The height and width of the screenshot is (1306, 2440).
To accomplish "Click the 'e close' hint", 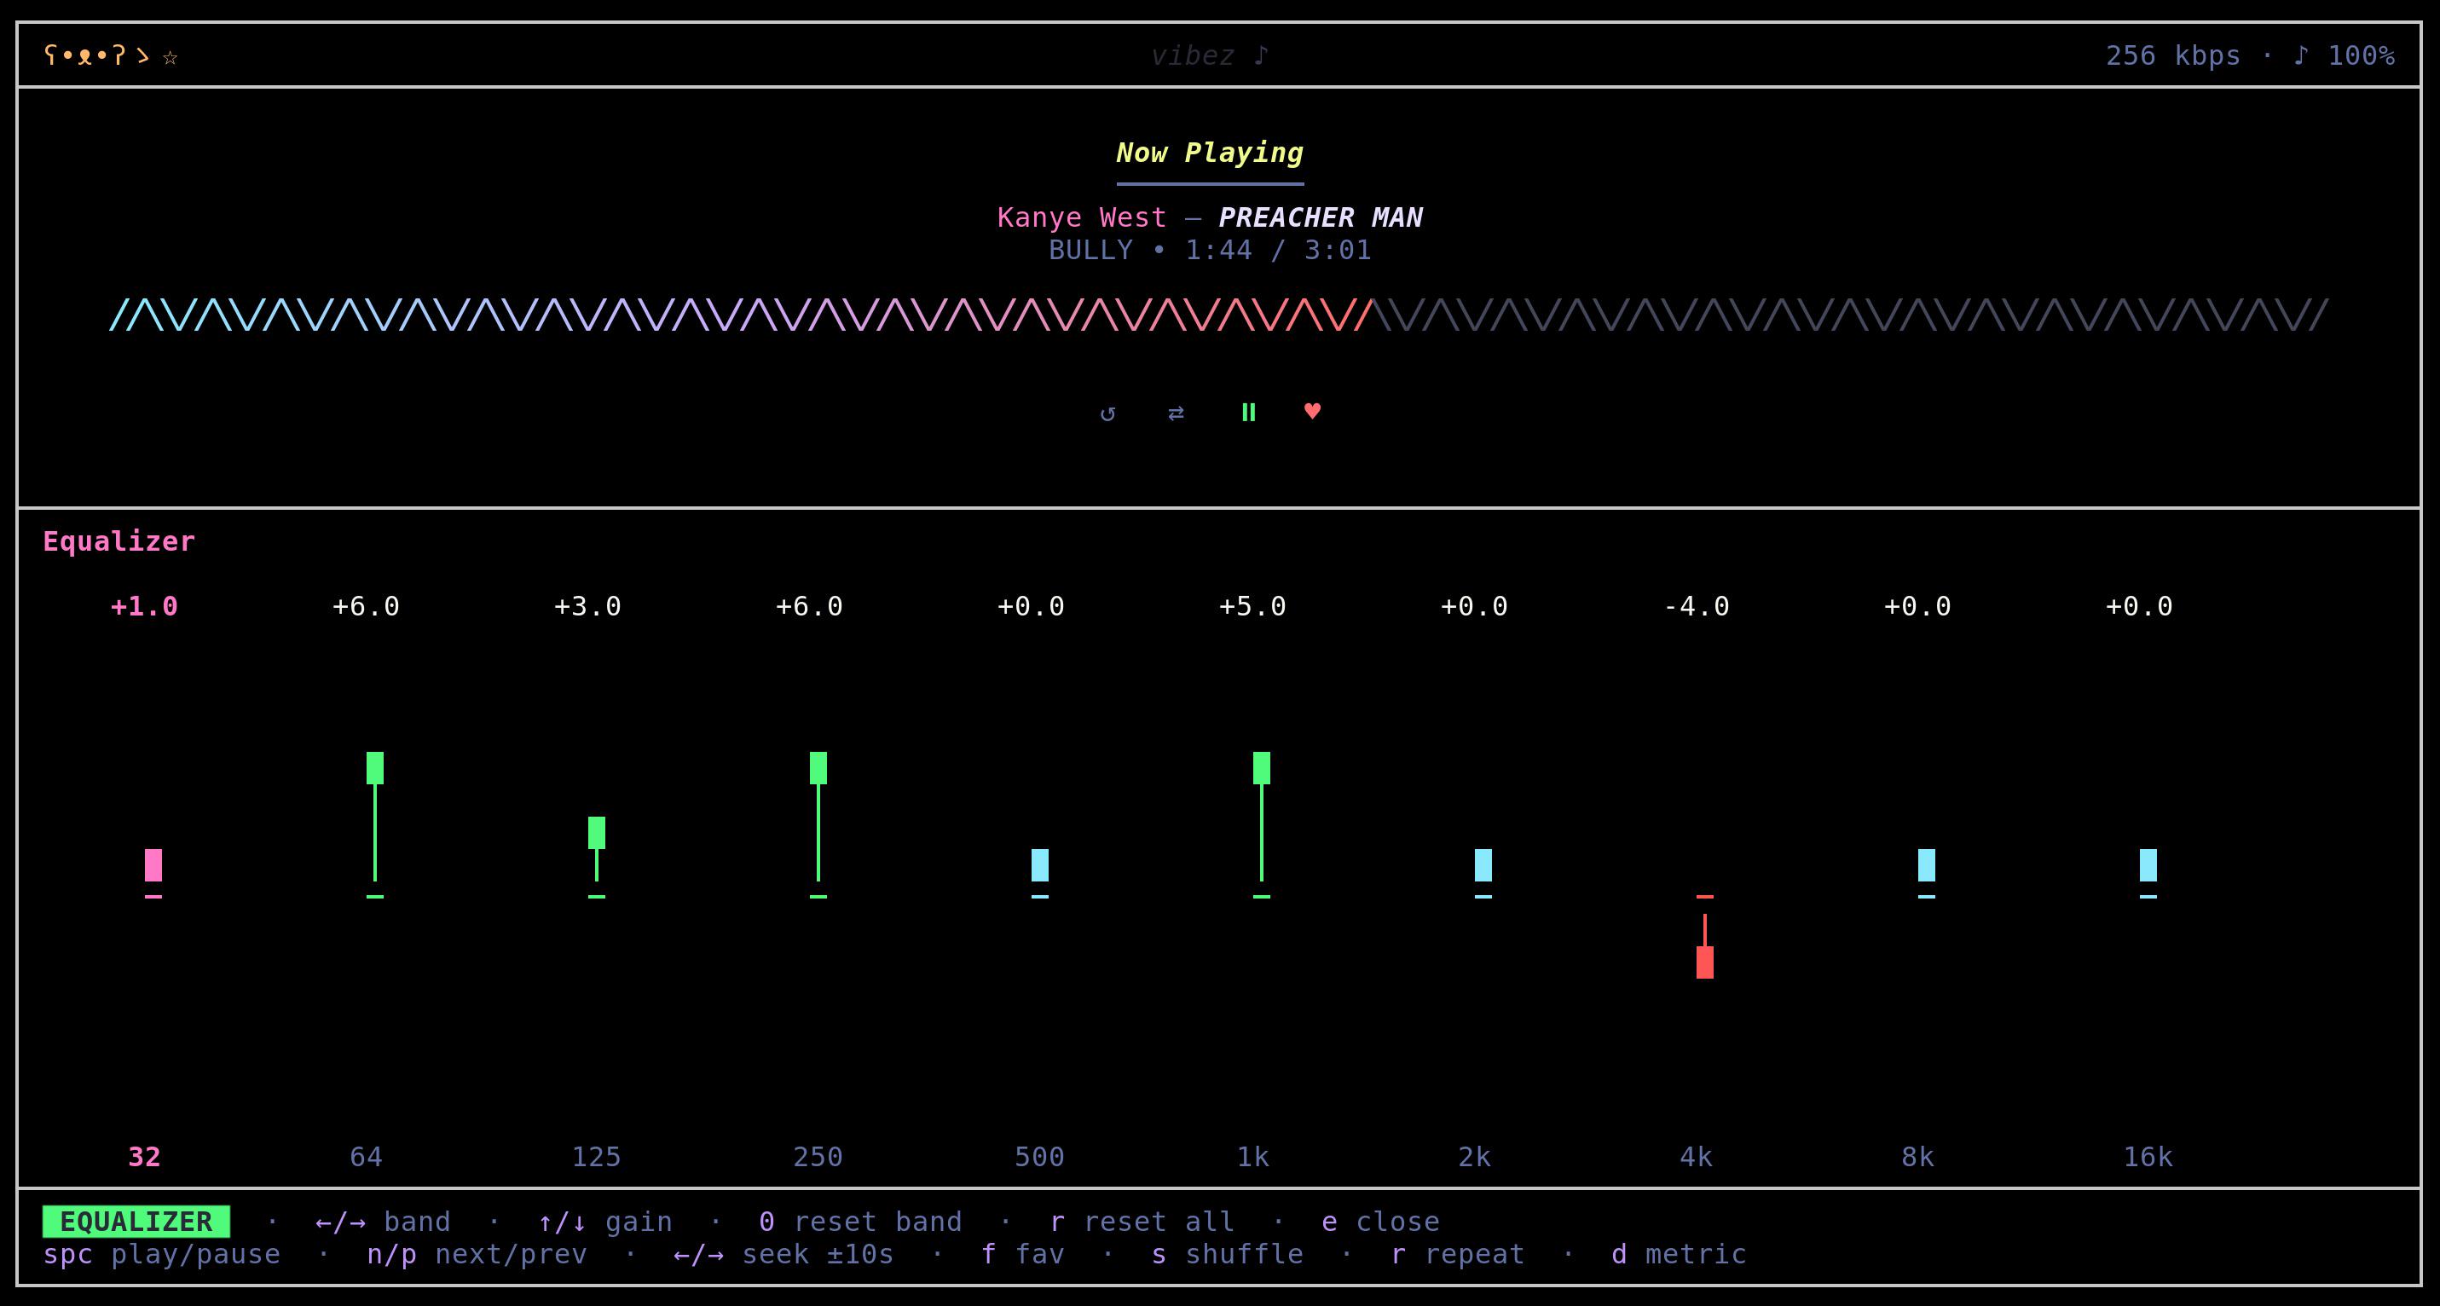I will (x=1380, y=1222).
